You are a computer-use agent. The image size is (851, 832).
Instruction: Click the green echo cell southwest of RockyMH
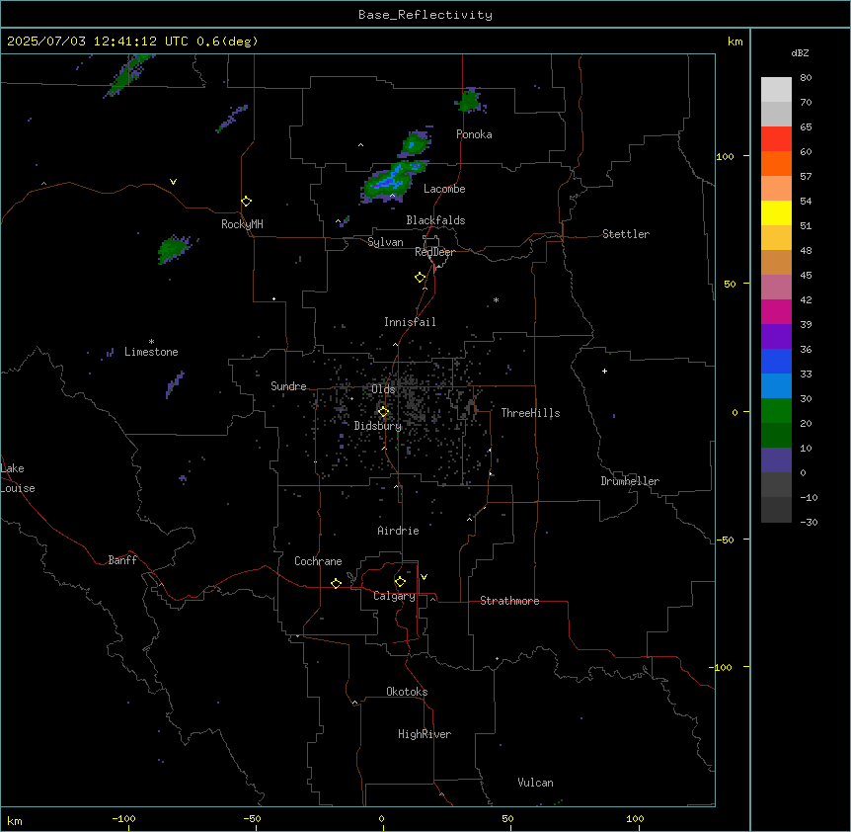(174, 249)
